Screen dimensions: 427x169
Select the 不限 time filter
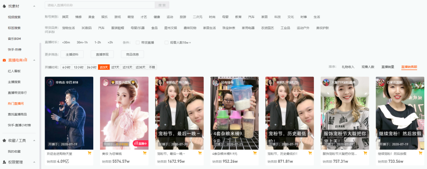click(x=152, y=67)
